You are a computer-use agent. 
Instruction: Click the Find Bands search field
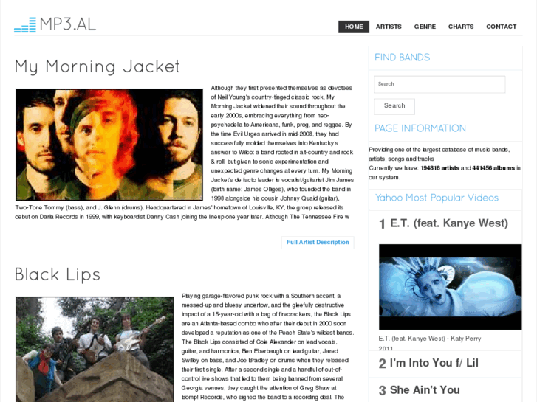click(439, 84)
